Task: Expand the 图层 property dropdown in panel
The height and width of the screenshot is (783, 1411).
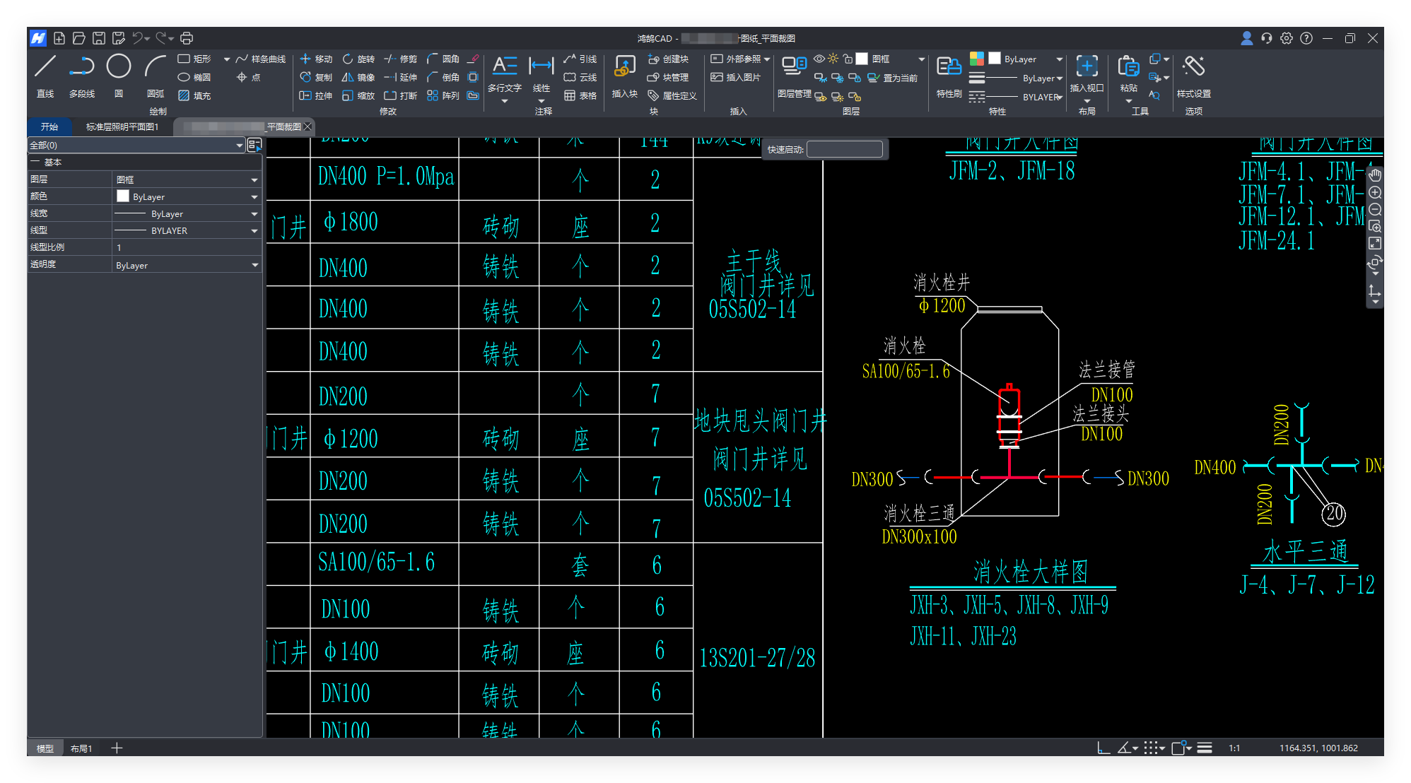Action: (x=254, y=180)
